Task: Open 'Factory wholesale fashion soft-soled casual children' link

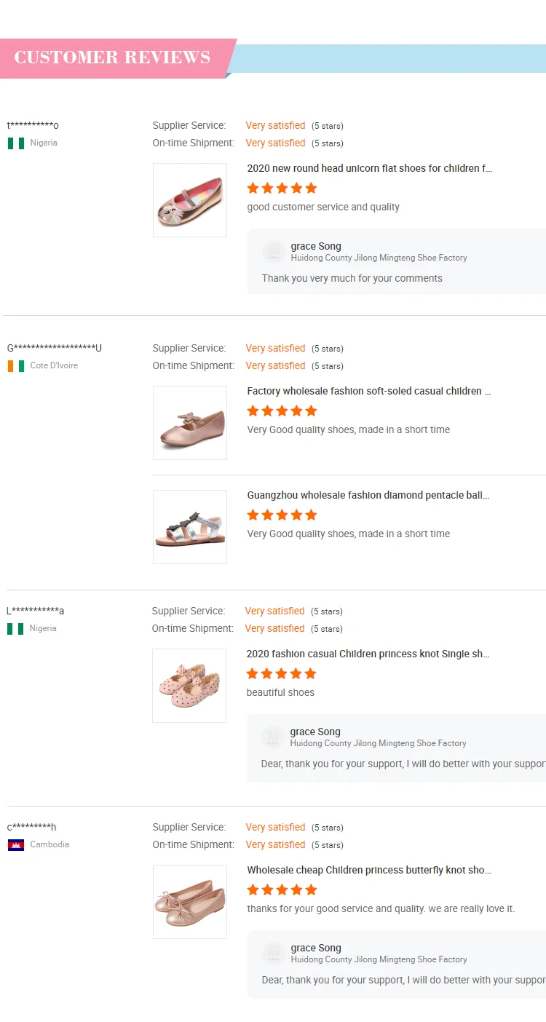Action: click(x=368, y=391)
